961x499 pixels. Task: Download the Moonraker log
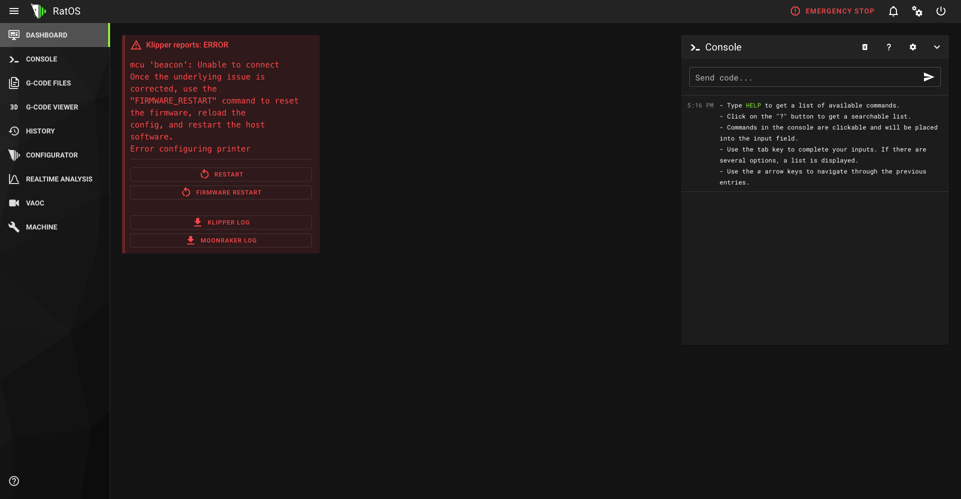[x=221, y=240]
